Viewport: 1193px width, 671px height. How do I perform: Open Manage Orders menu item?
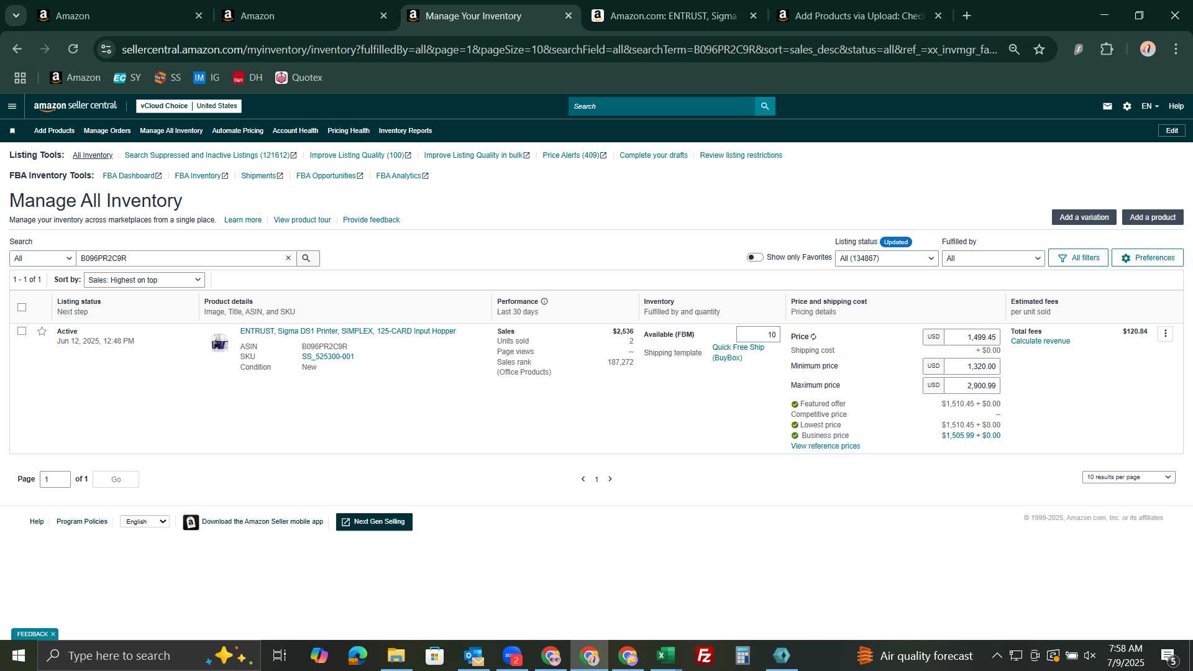click(x=107, y=131)
